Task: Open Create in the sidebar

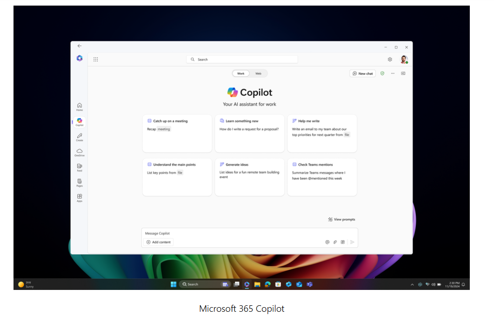Action: point(80,137)
